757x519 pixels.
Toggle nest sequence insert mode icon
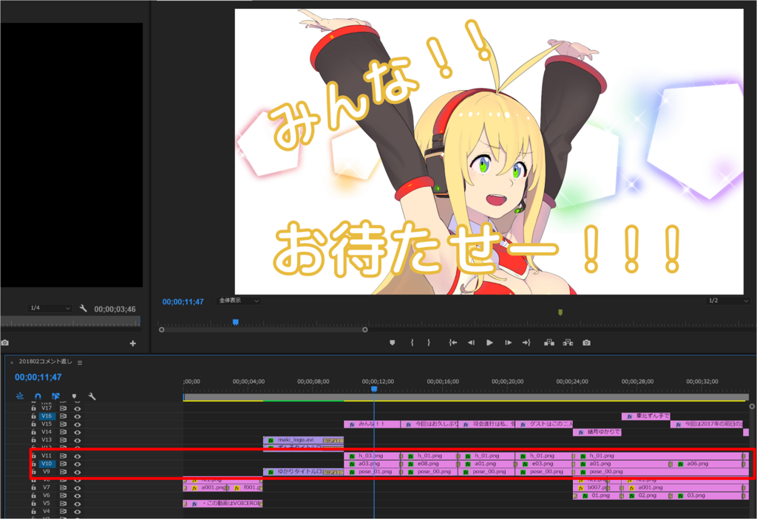pyautogui.click(x=20, y=396)
